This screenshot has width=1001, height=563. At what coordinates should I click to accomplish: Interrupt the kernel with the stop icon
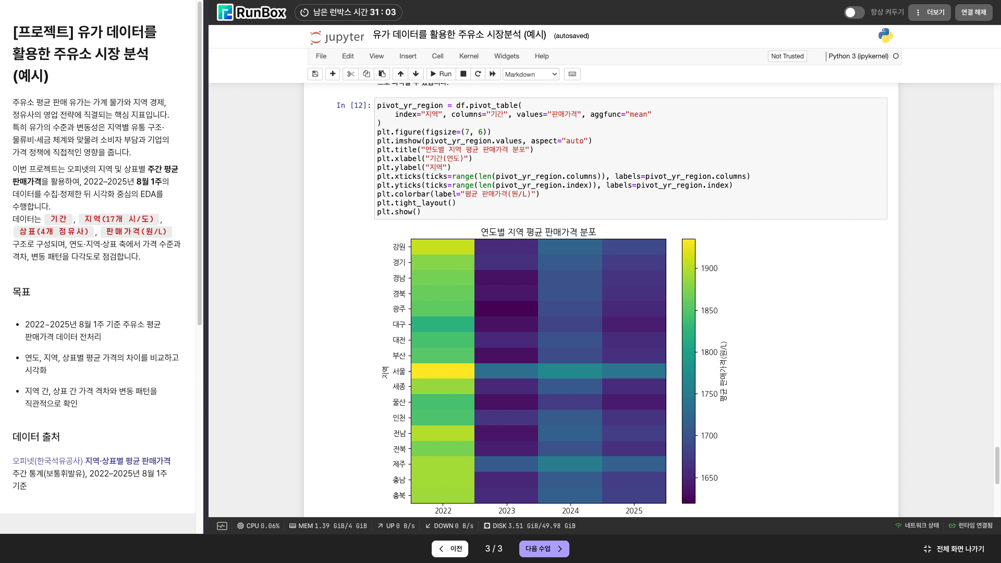tap(463, 74)
